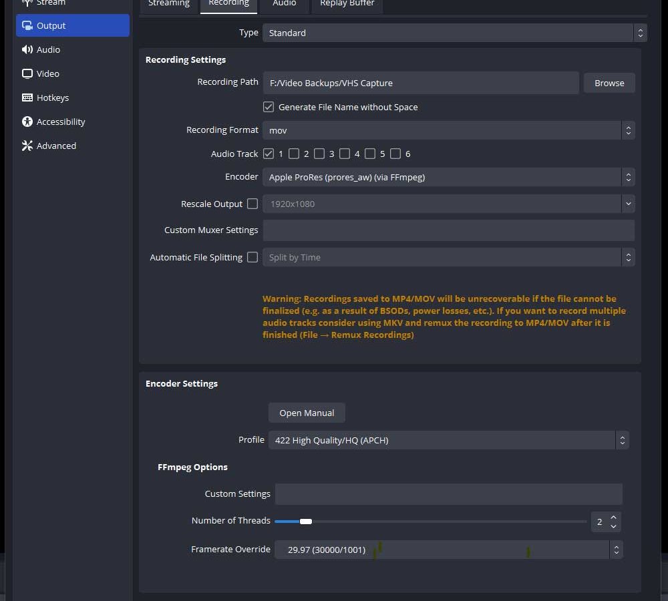Click the Stream antenna icon

coord(27,3)
